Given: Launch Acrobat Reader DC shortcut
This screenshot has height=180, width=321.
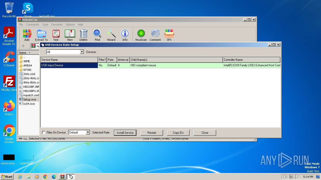Looking at the screenshot, I should point(9,36).
